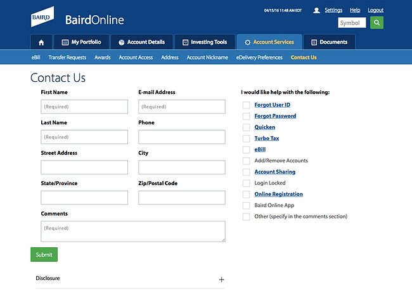412x291 pixels.
Task: Go to the Awards submenu item
Action: 103,57
